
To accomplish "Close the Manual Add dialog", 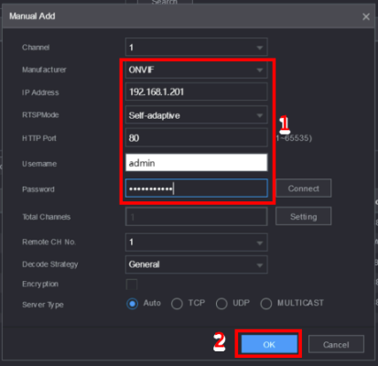I will click(x=366, y=16).
